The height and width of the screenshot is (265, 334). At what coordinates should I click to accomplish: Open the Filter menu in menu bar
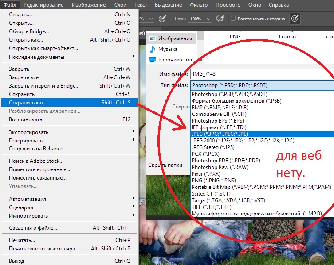pyautogui.click(x=198, y=5)
